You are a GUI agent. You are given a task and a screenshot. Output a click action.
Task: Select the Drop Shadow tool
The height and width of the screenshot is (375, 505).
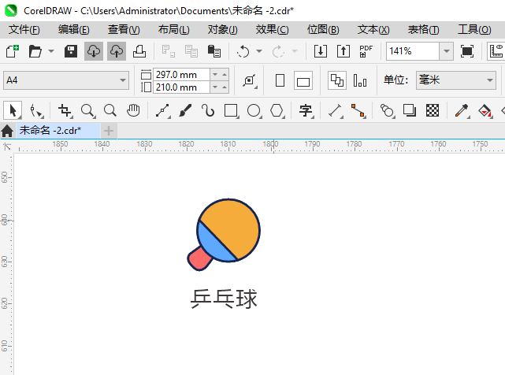coord(410,110)
